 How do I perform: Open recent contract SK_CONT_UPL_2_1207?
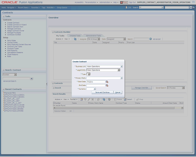tap(13, 103)
